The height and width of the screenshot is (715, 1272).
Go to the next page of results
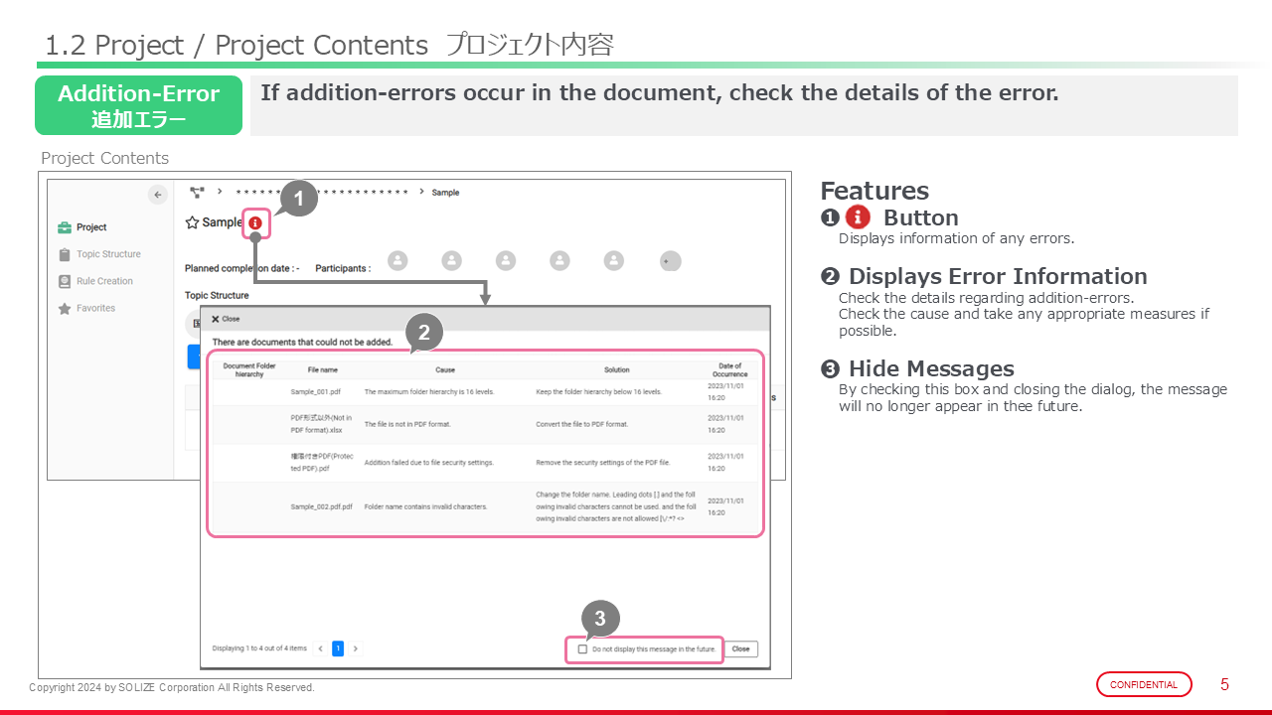(356, 648)
